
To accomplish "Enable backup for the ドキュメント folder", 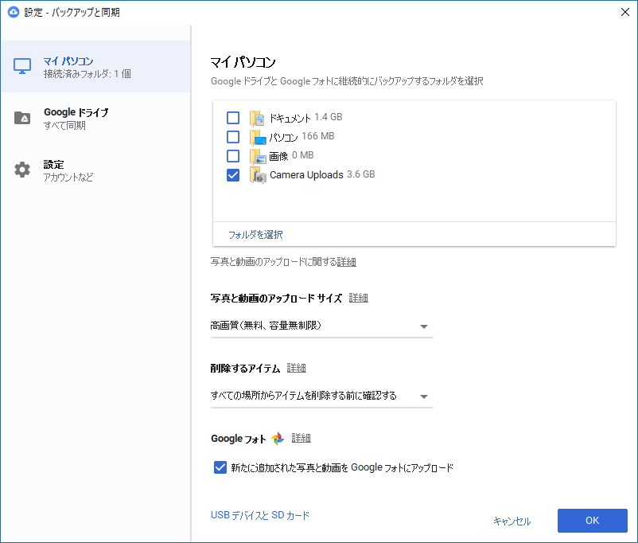I will click(232, 118).
